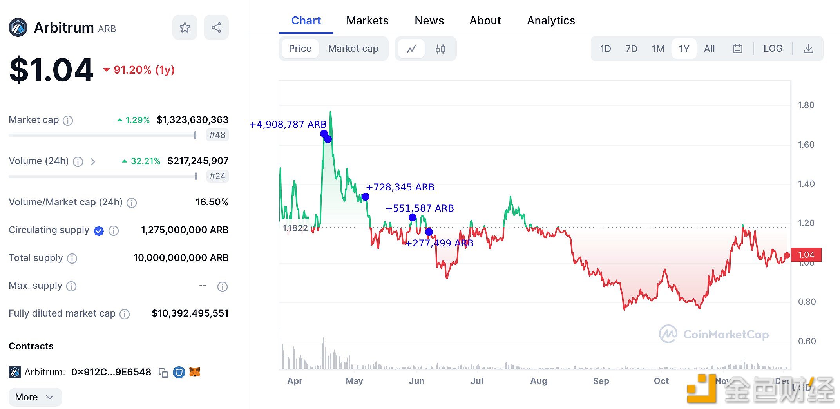840x409 pixels.
Task: Click the #24 volume rank badge
Action: pos(217,176)
